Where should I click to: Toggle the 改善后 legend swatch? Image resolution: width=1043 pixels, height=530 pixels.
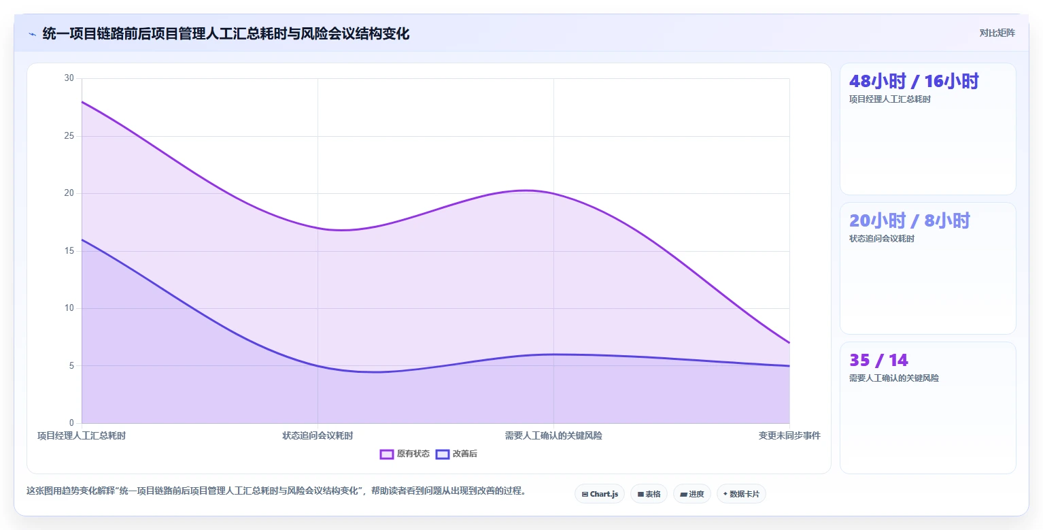[443, 454]
